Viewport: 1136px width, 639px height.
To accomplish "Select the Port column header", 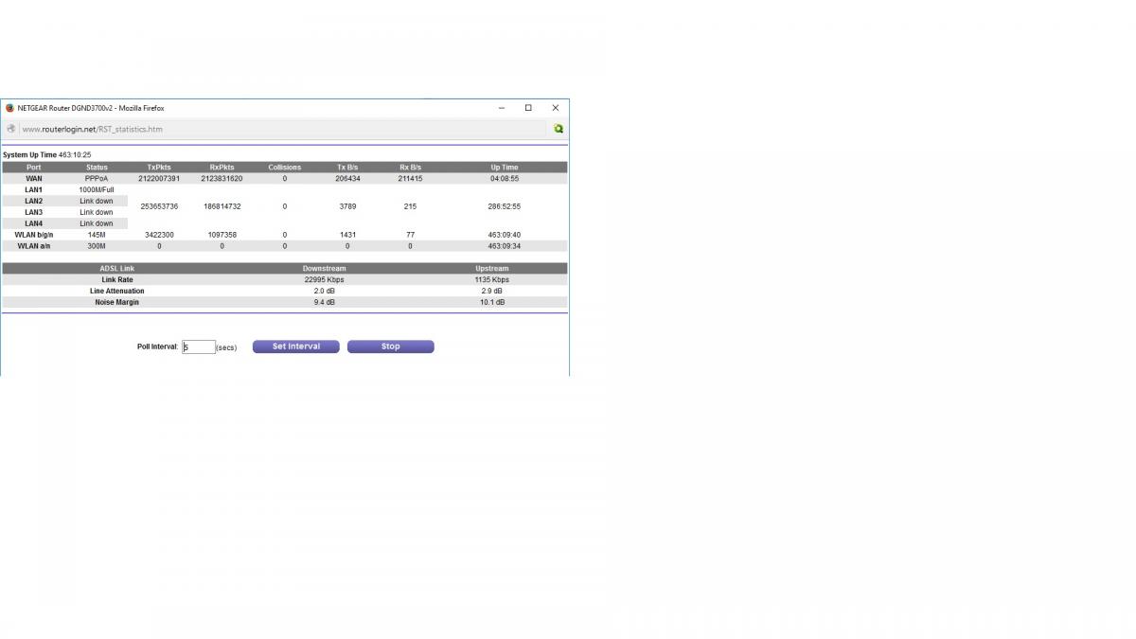I will 34,168.
